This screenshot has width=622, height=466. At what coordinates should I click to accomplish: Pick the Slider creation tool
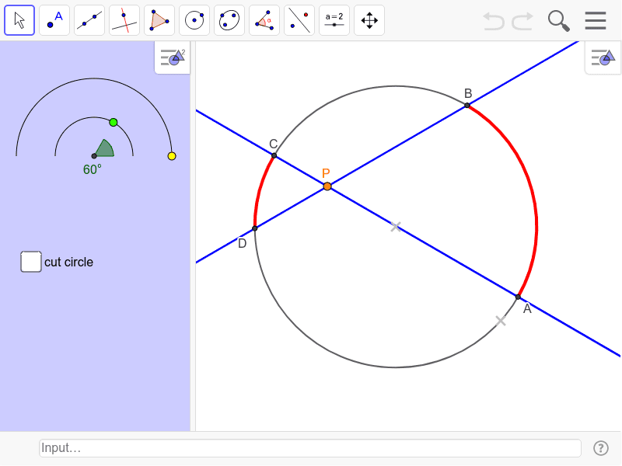[334, 20]
